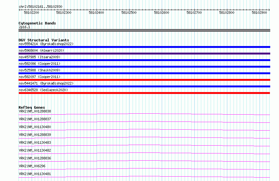
Task: Click the purple bar under nsv5968604
Action: 144,54
